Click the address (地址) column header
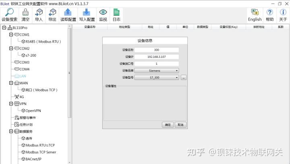 (x=151, y=27)
